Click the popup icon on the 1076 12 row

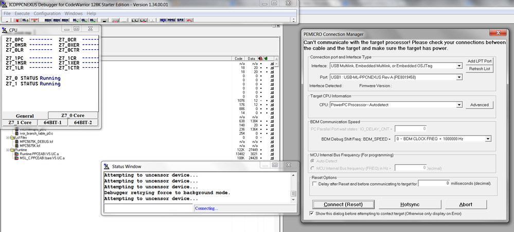[x=272, y=101]
